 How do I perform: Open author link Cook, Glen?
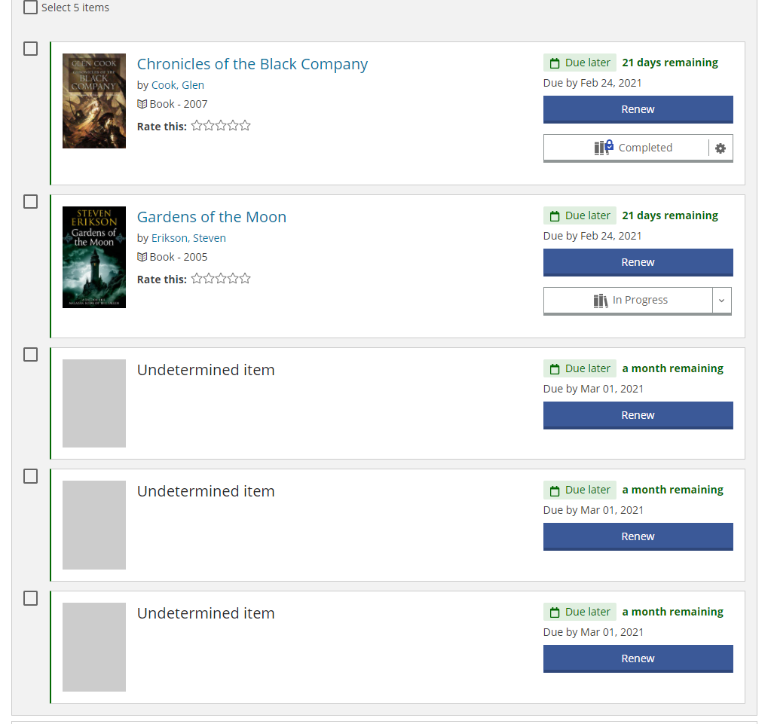tap(178, 85)
